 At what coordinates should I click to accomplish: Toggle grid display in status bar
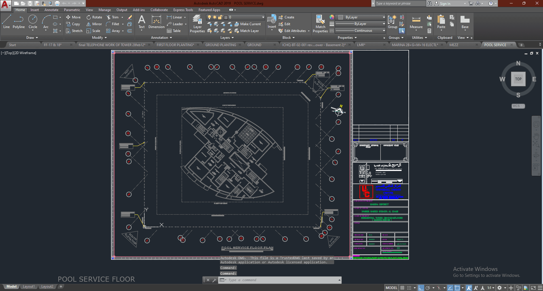point(402,288)
